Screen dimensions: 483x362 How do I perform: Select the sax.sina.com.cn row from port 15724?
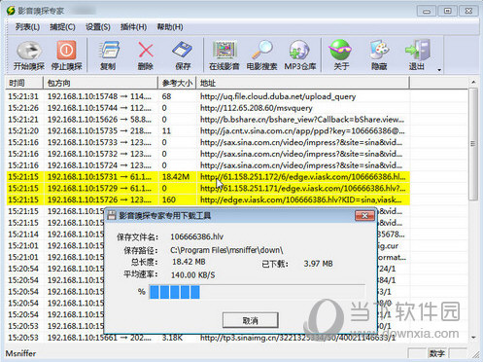coord(208,165)
